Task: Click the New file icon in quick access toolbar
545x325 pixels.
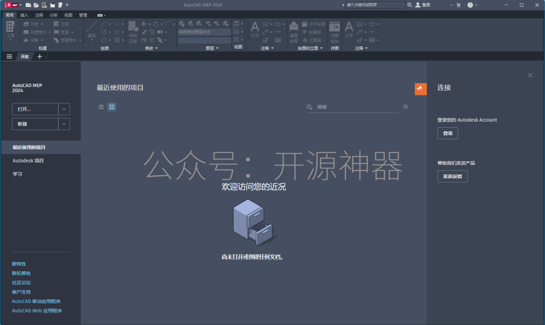Action: coord(28,5)
